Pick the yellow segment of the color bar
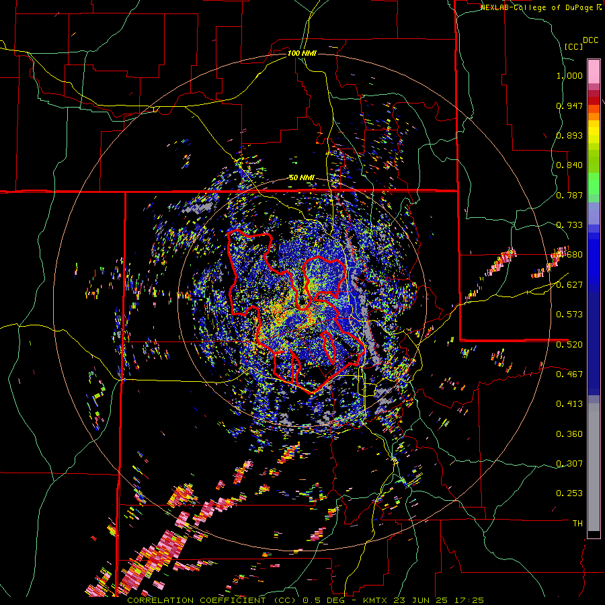 click(594, 132)
